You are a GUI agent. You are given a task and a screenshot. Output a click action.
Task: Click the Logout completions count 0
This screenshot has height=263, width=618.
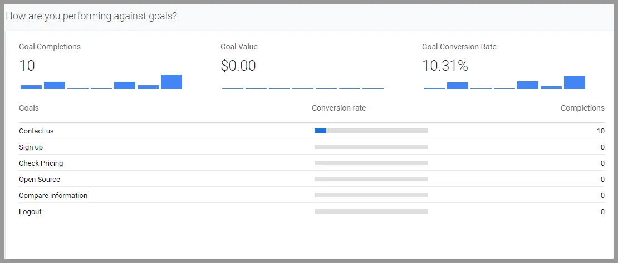point(602,212)
